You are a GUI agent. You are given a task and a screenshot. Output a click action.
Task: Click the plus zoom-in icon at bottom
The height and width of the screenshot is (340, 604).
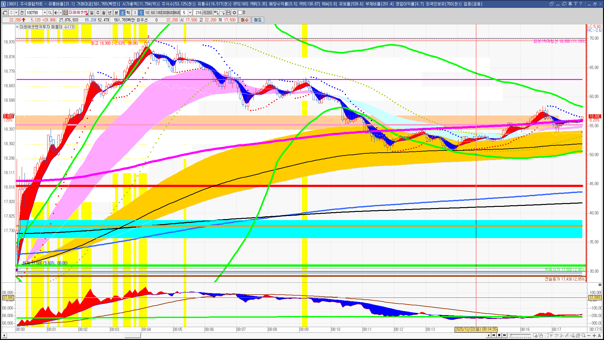[x=594, y=336]
